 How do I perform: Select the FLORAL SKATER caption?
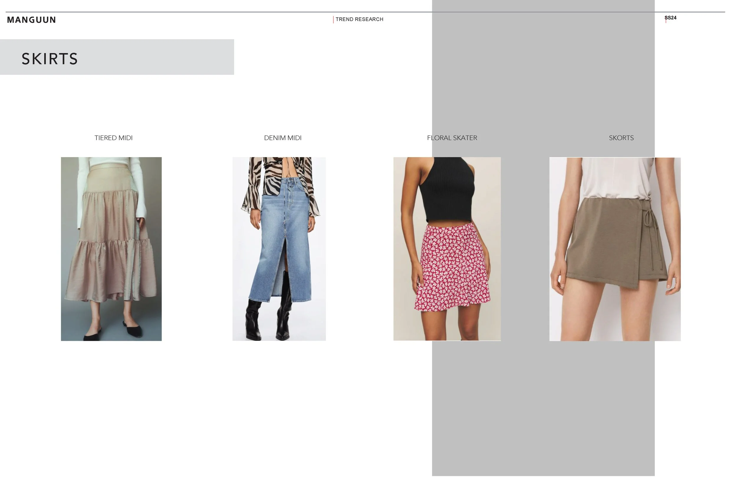coord(452,138)
